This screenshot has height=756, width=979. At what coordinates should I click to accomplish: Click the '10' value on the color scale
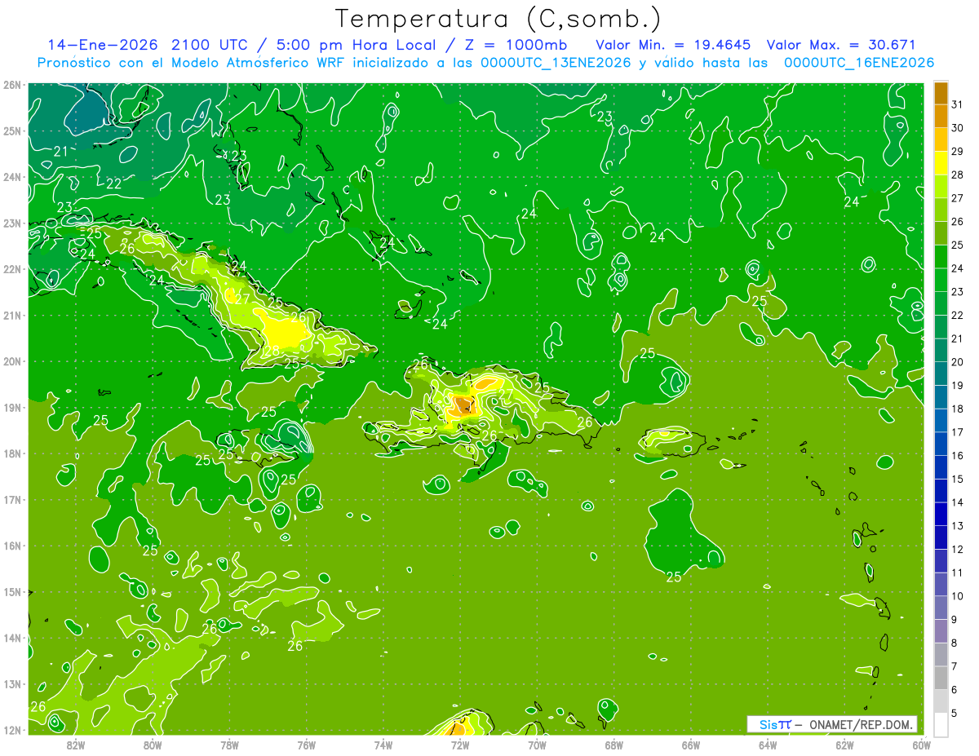(x=958, y=596)
